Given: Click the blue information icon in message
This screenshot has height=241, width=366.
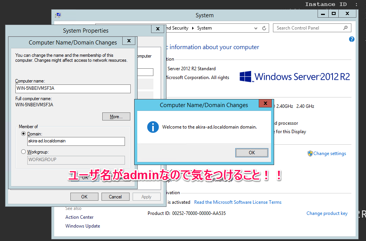Looking at the screenshot, I should click(153, 127).
